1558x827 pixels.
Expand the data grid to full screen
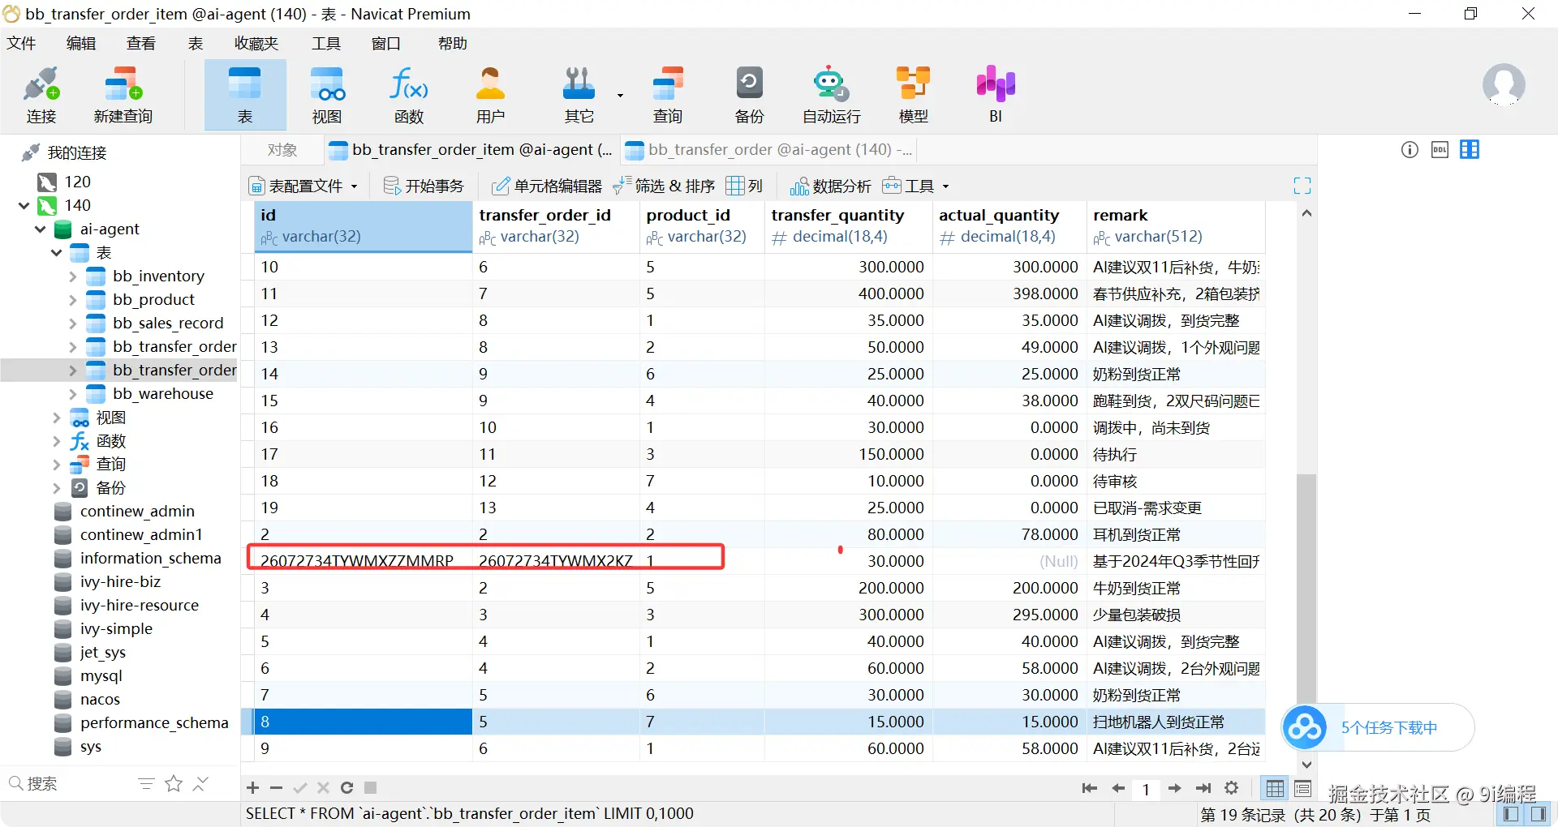pyautogui.click(x=1302, y=186)
